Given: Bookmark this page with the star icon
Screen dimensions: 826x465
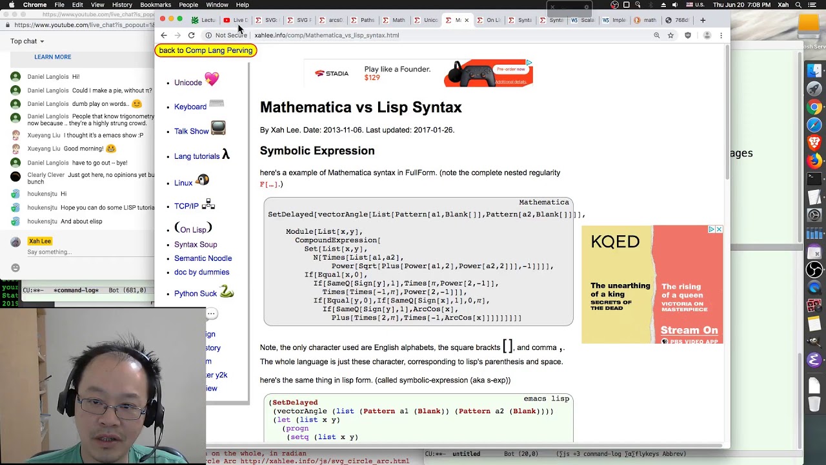Looking at the screenshot, I should (x=670, y=36).
